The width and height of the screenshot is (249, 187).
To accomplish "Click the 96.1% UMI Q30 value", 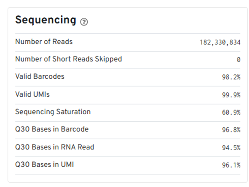I will 231,165.
